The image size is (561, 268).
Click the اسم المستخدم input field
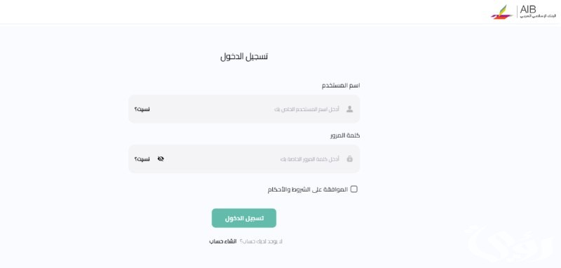[244, 109]
